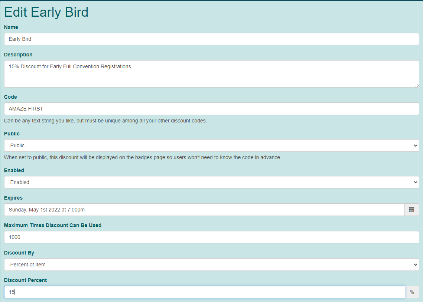Click the unique code help text

(x=105, y=121)
